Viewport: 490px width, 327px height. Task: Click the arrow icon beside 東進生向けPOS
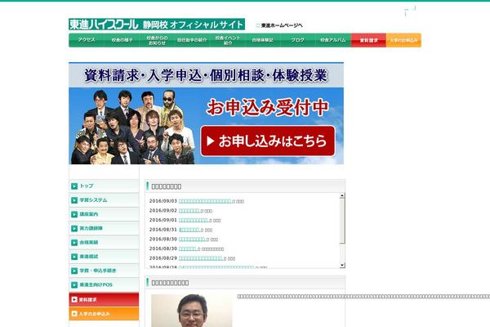coord(74,284)
